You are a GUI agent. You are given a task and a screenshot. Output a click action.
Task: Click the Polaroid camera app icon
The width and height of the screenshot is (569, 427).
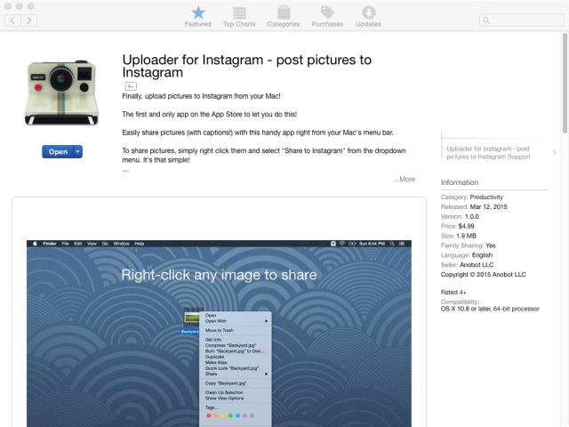coord(61,93)
